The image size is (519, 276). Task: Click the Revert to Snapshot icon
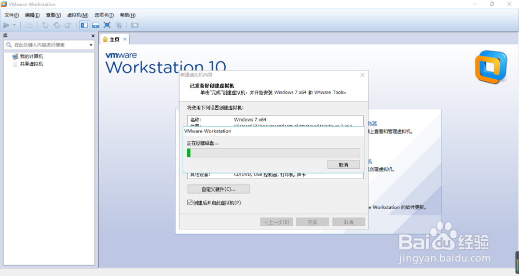[x=57, y=25]
